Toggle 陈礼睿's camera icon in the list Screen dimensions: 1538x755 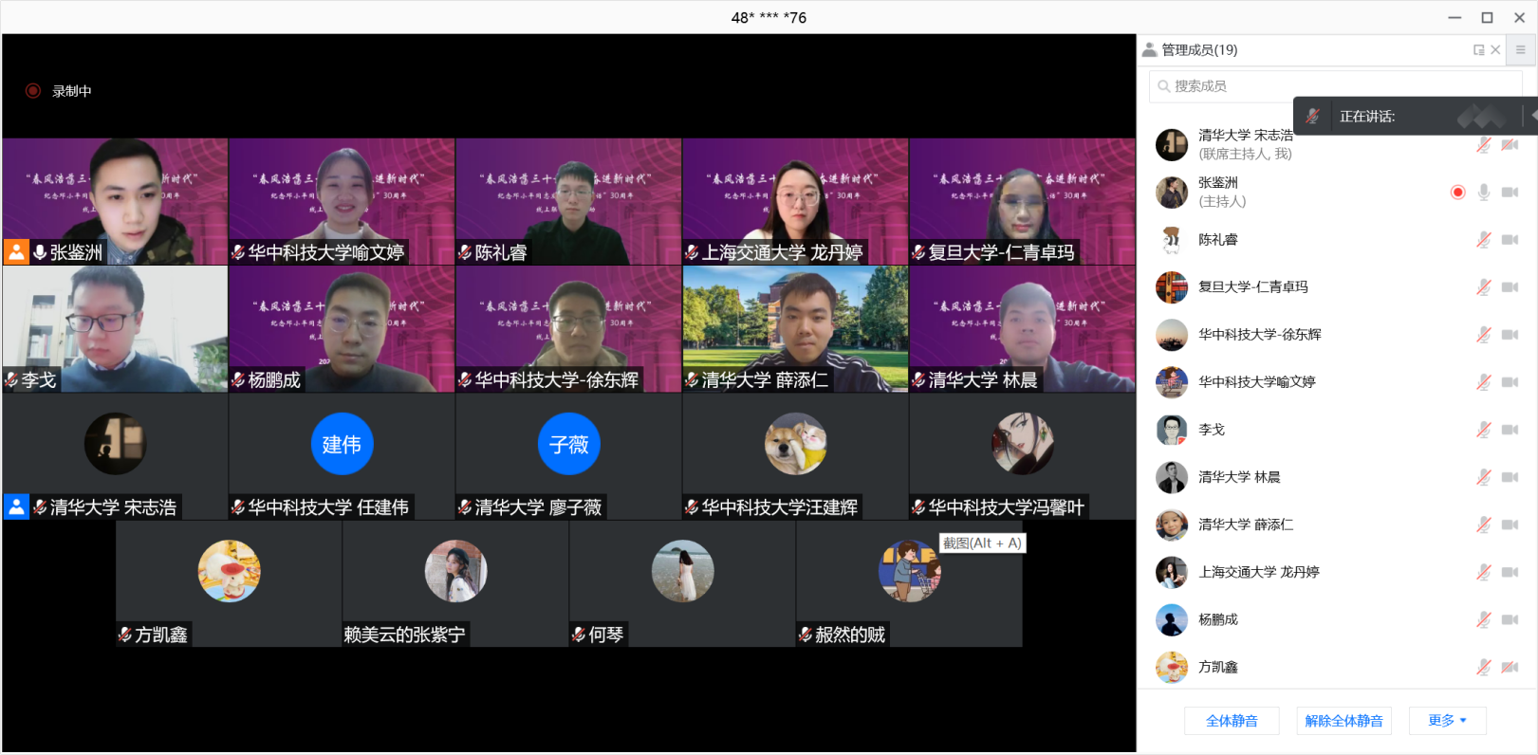tap(1510, 240)
